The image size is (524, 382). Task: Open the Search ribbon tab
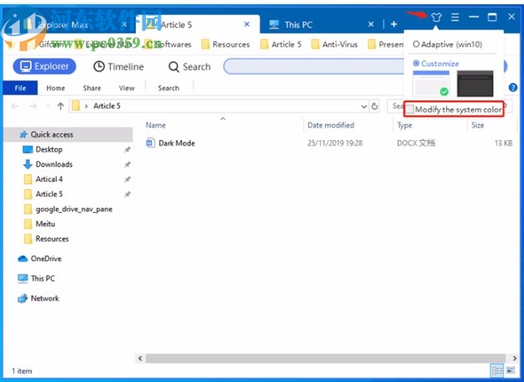[x=168, y=88]
